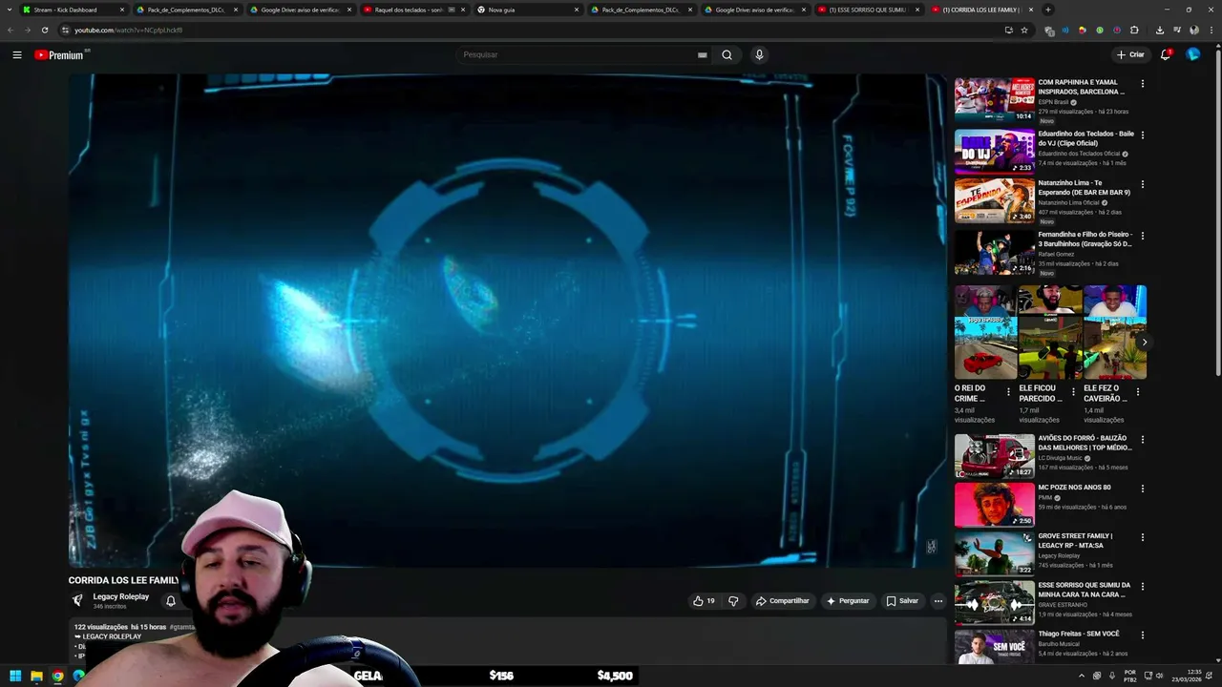The height and width of the screenshot is (687, 1222).
Task: Open the Windows Start button
Action: pyautogui.click(x=15, y=676)
